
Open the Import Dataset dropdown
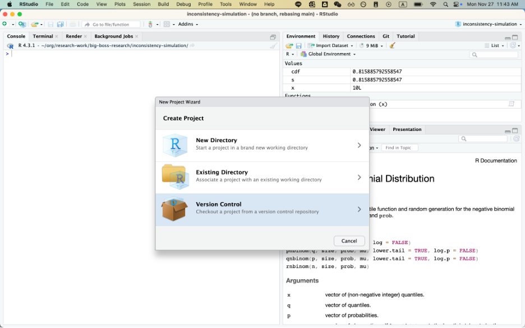(x=331, y=45)
